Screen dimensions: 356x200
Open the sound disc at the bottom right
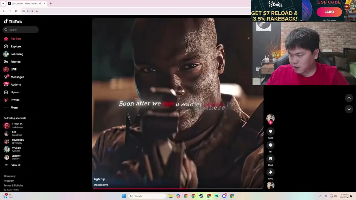270,185
